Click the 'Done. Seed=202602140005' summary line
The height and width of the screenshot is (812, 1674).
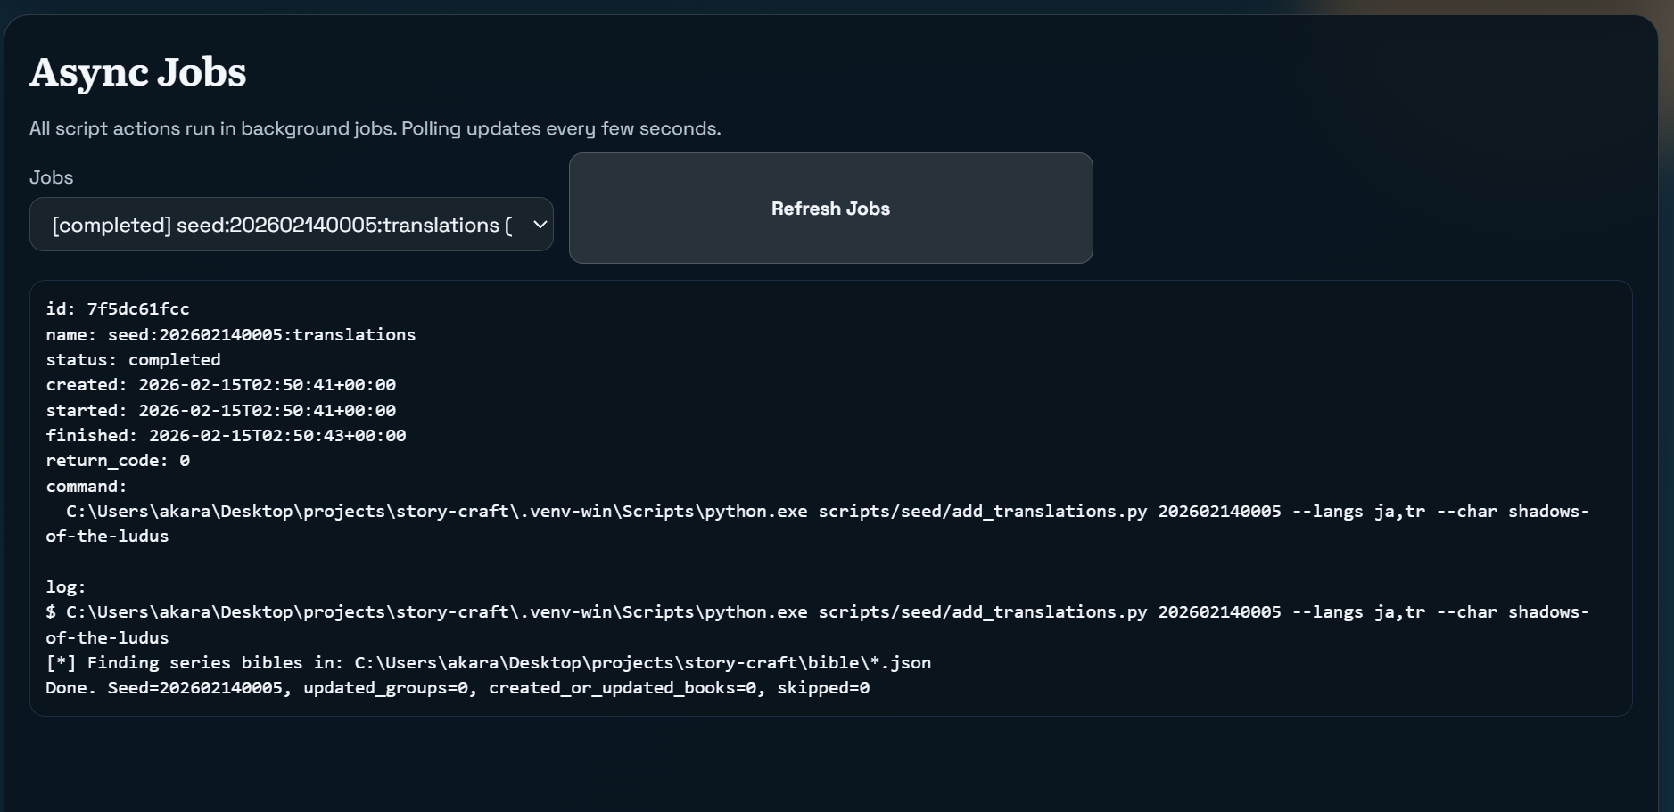click(x=458, y=688)
